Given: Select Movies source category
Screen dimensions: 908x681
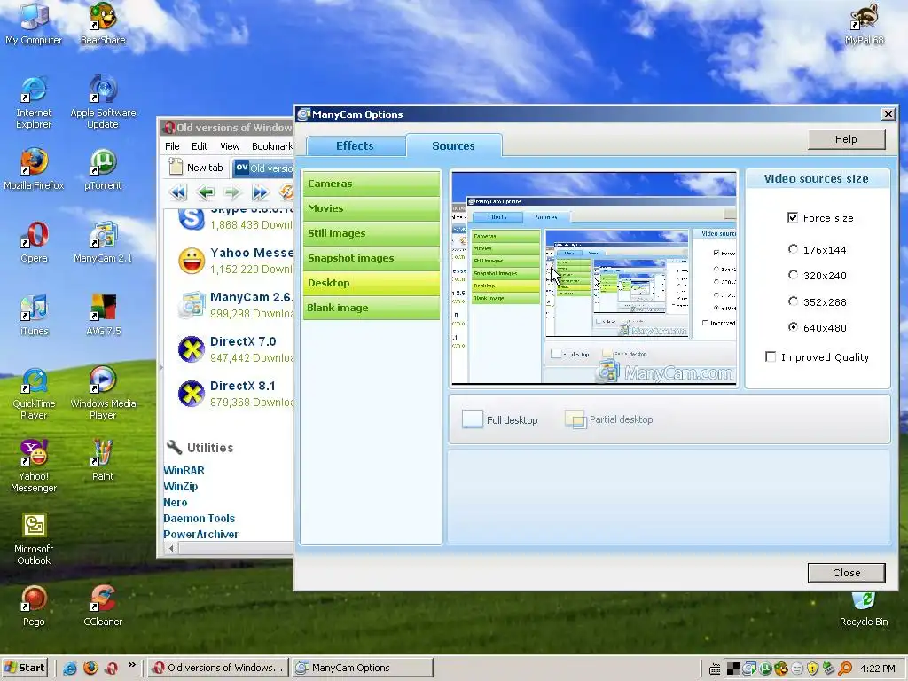Looking at the screenshot, I should pyautogui.click(x=372, y=208).
